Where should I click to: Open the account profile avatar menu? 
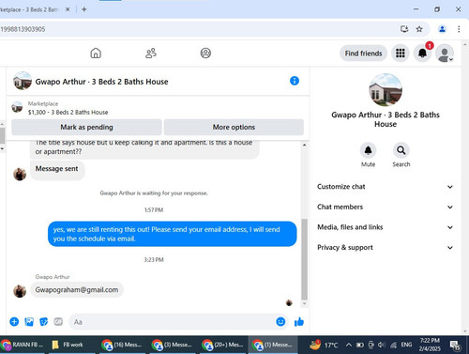445,54
